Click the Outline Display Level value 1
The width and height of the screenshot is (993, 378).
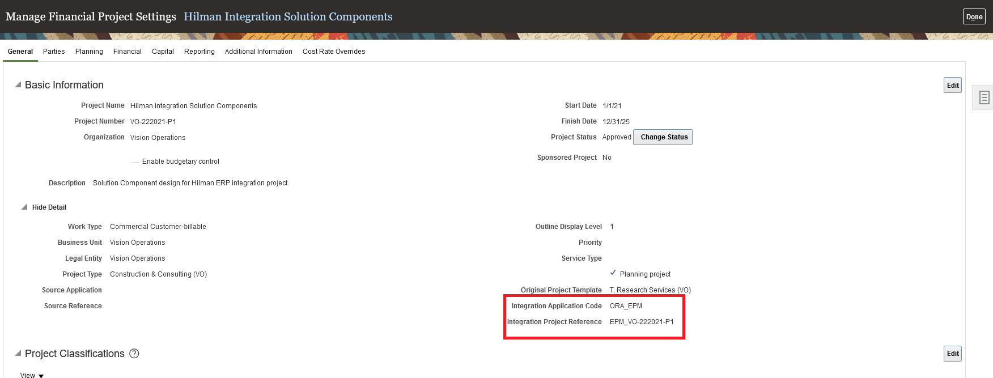click(612, 227)
